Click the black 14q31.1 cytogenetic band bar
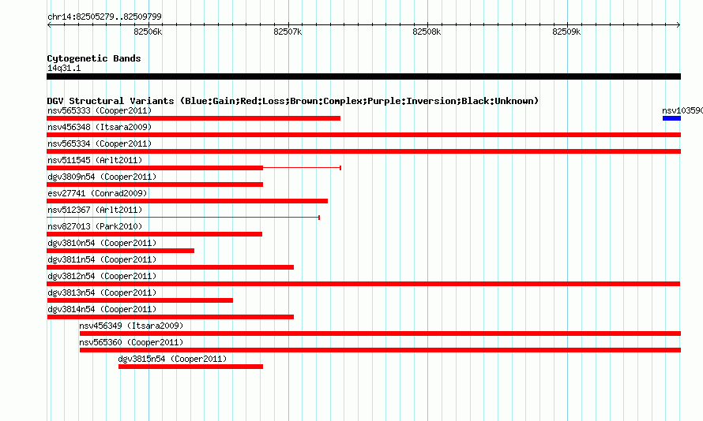Image resolution: width=703 pixels, height=421 pixels. (363, 76)
